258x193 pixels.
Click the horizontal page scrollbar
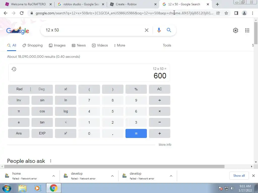[x=114, y=167]
